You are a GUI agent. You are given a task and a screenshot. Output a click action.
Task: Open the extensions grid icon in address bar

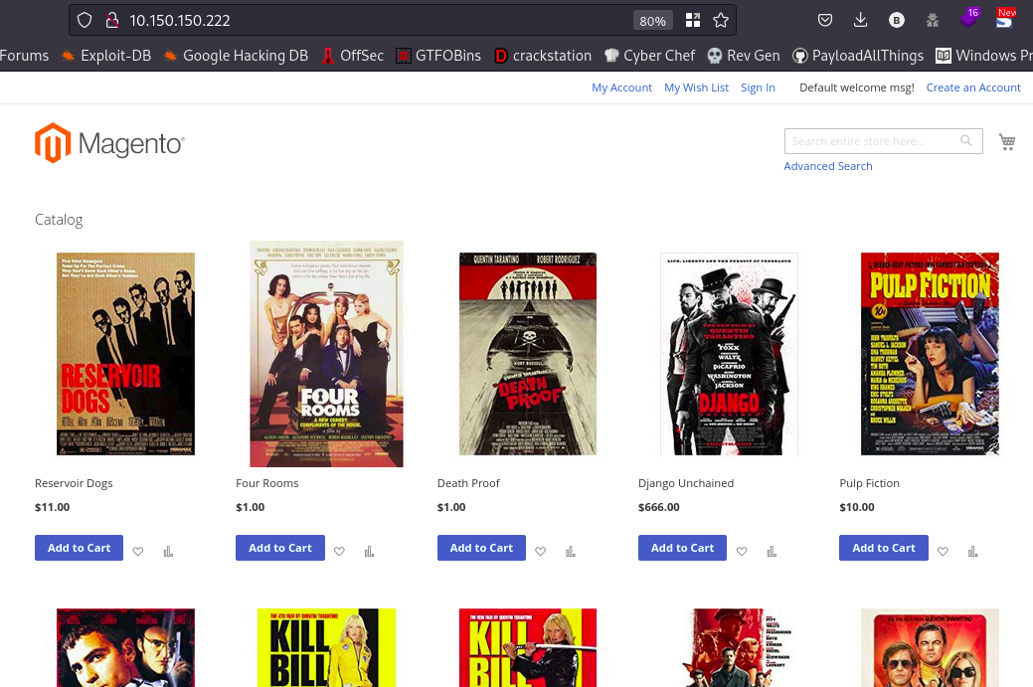[x=692, y=21]
